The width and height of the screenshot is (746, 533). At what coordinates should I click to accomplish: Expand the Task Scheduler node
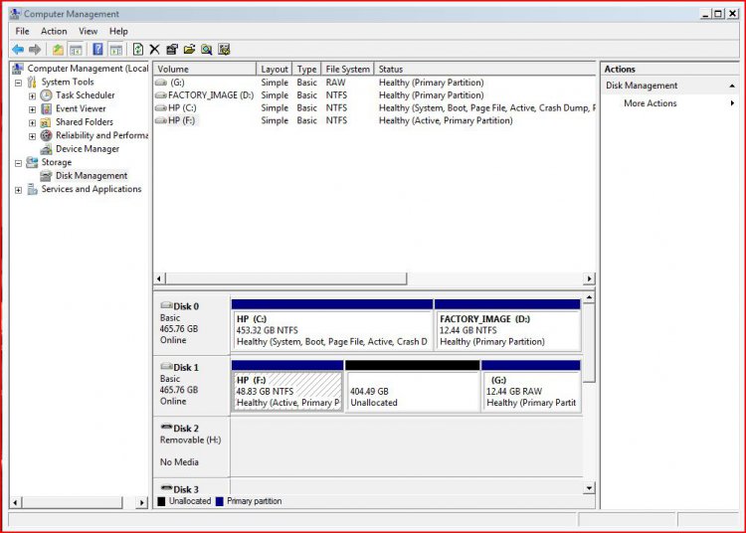coord(33,96)
